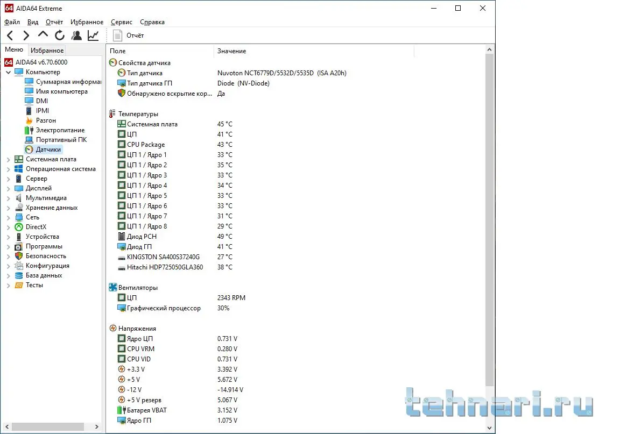This screenshot has height=434, width=620.
Task: Click the Программы icon in tree
Action: click(x=19, y=246)
